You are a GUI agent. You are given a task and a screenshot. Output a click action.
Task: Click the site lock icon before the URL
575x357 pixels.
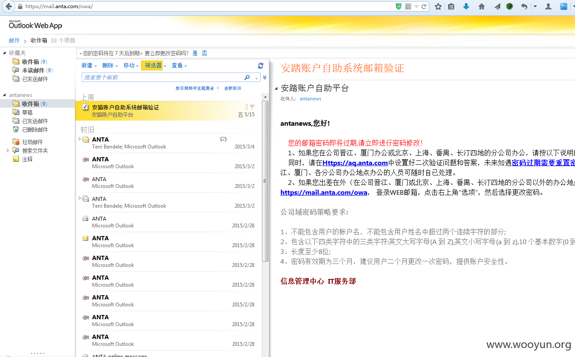click(x=20, y=6)
